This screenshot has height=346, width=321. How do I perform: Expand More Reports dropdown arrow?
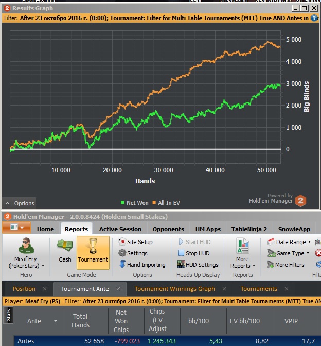point(254,266)
